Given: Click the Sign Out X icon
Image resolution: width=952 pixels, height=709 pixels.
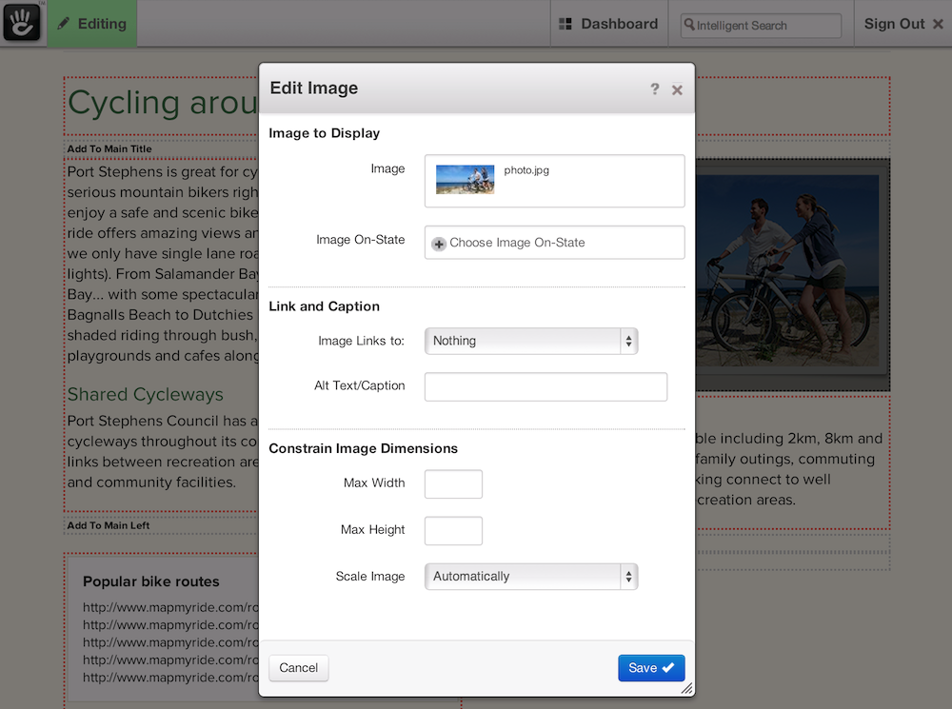Looking at the screenshot, I should pyautogui.click(x=938, y=25).
